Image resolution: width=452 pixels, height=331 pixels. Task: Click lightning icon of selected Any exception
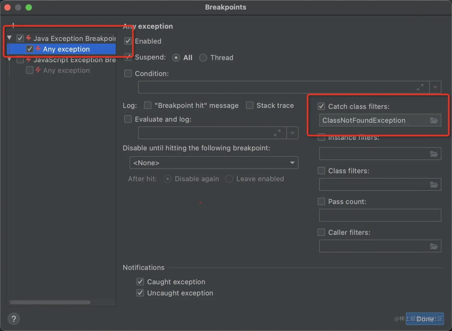pos(38,49)
